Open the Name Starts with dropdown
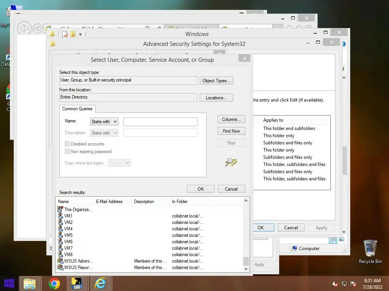The height and width of the screenshot is (291, 389). 104,122
